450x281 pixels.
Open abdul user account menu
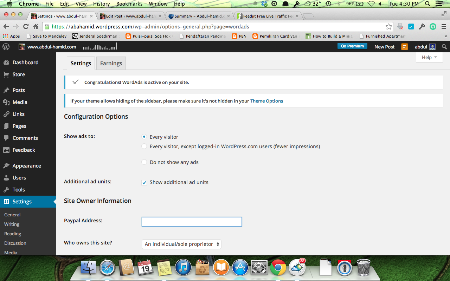425,47
